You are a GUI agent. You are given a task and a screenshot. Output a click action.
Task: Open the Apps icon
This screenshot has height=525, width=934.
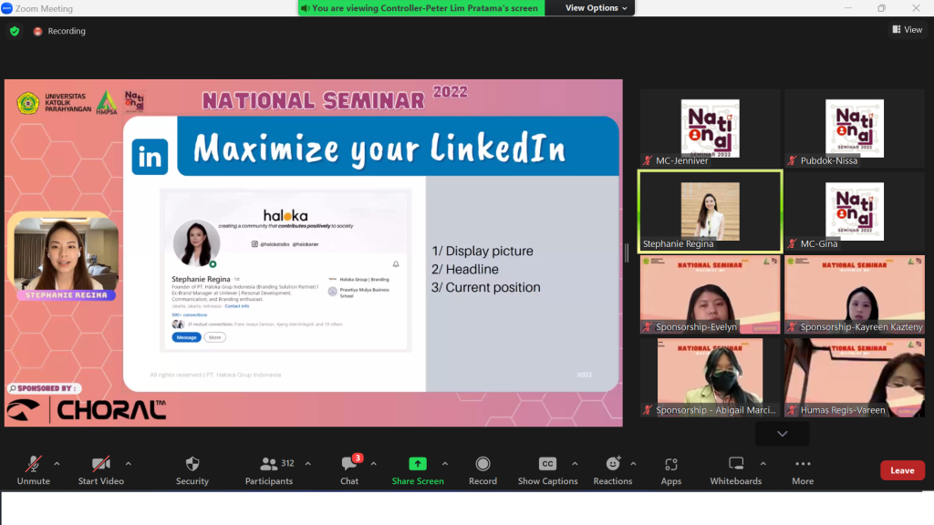coord(671,464)
